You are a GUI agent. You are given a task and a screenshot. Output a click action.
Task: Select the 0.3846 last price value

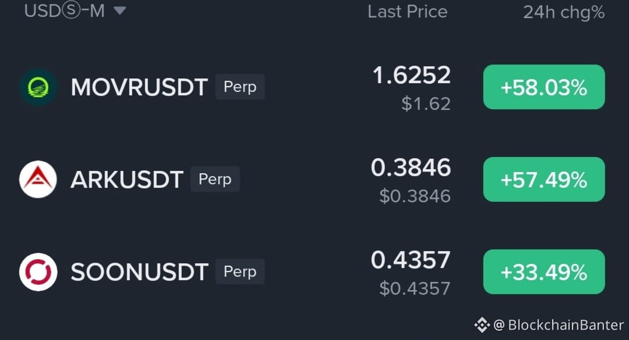pos(411,167)
